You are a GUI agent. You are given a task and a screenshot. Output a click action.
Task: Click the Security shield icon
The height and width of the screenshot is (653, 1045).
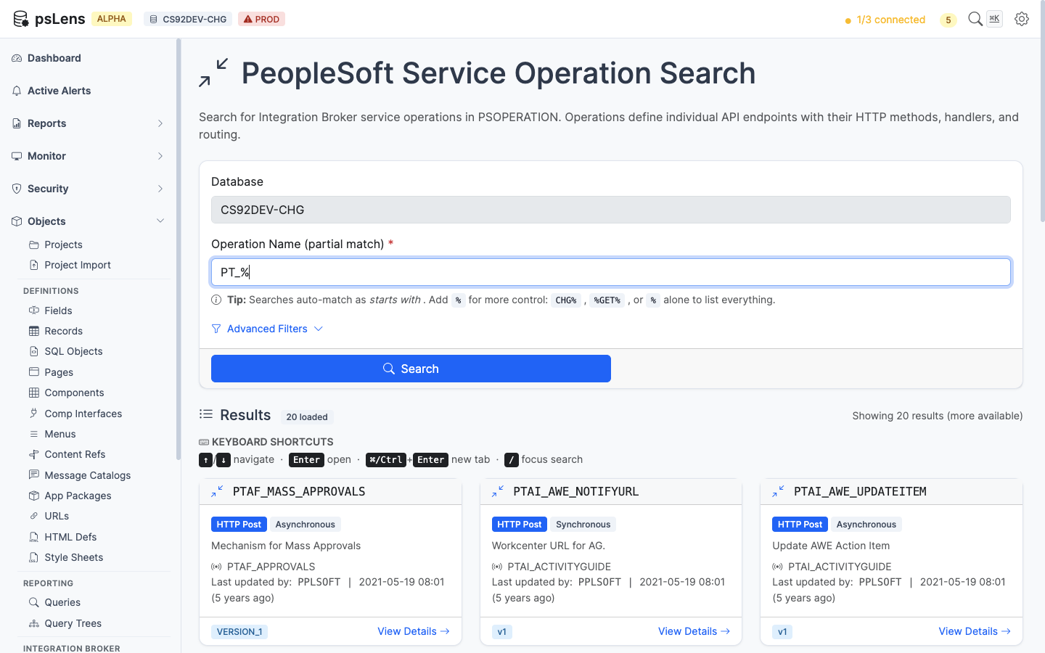coord(17,189)
